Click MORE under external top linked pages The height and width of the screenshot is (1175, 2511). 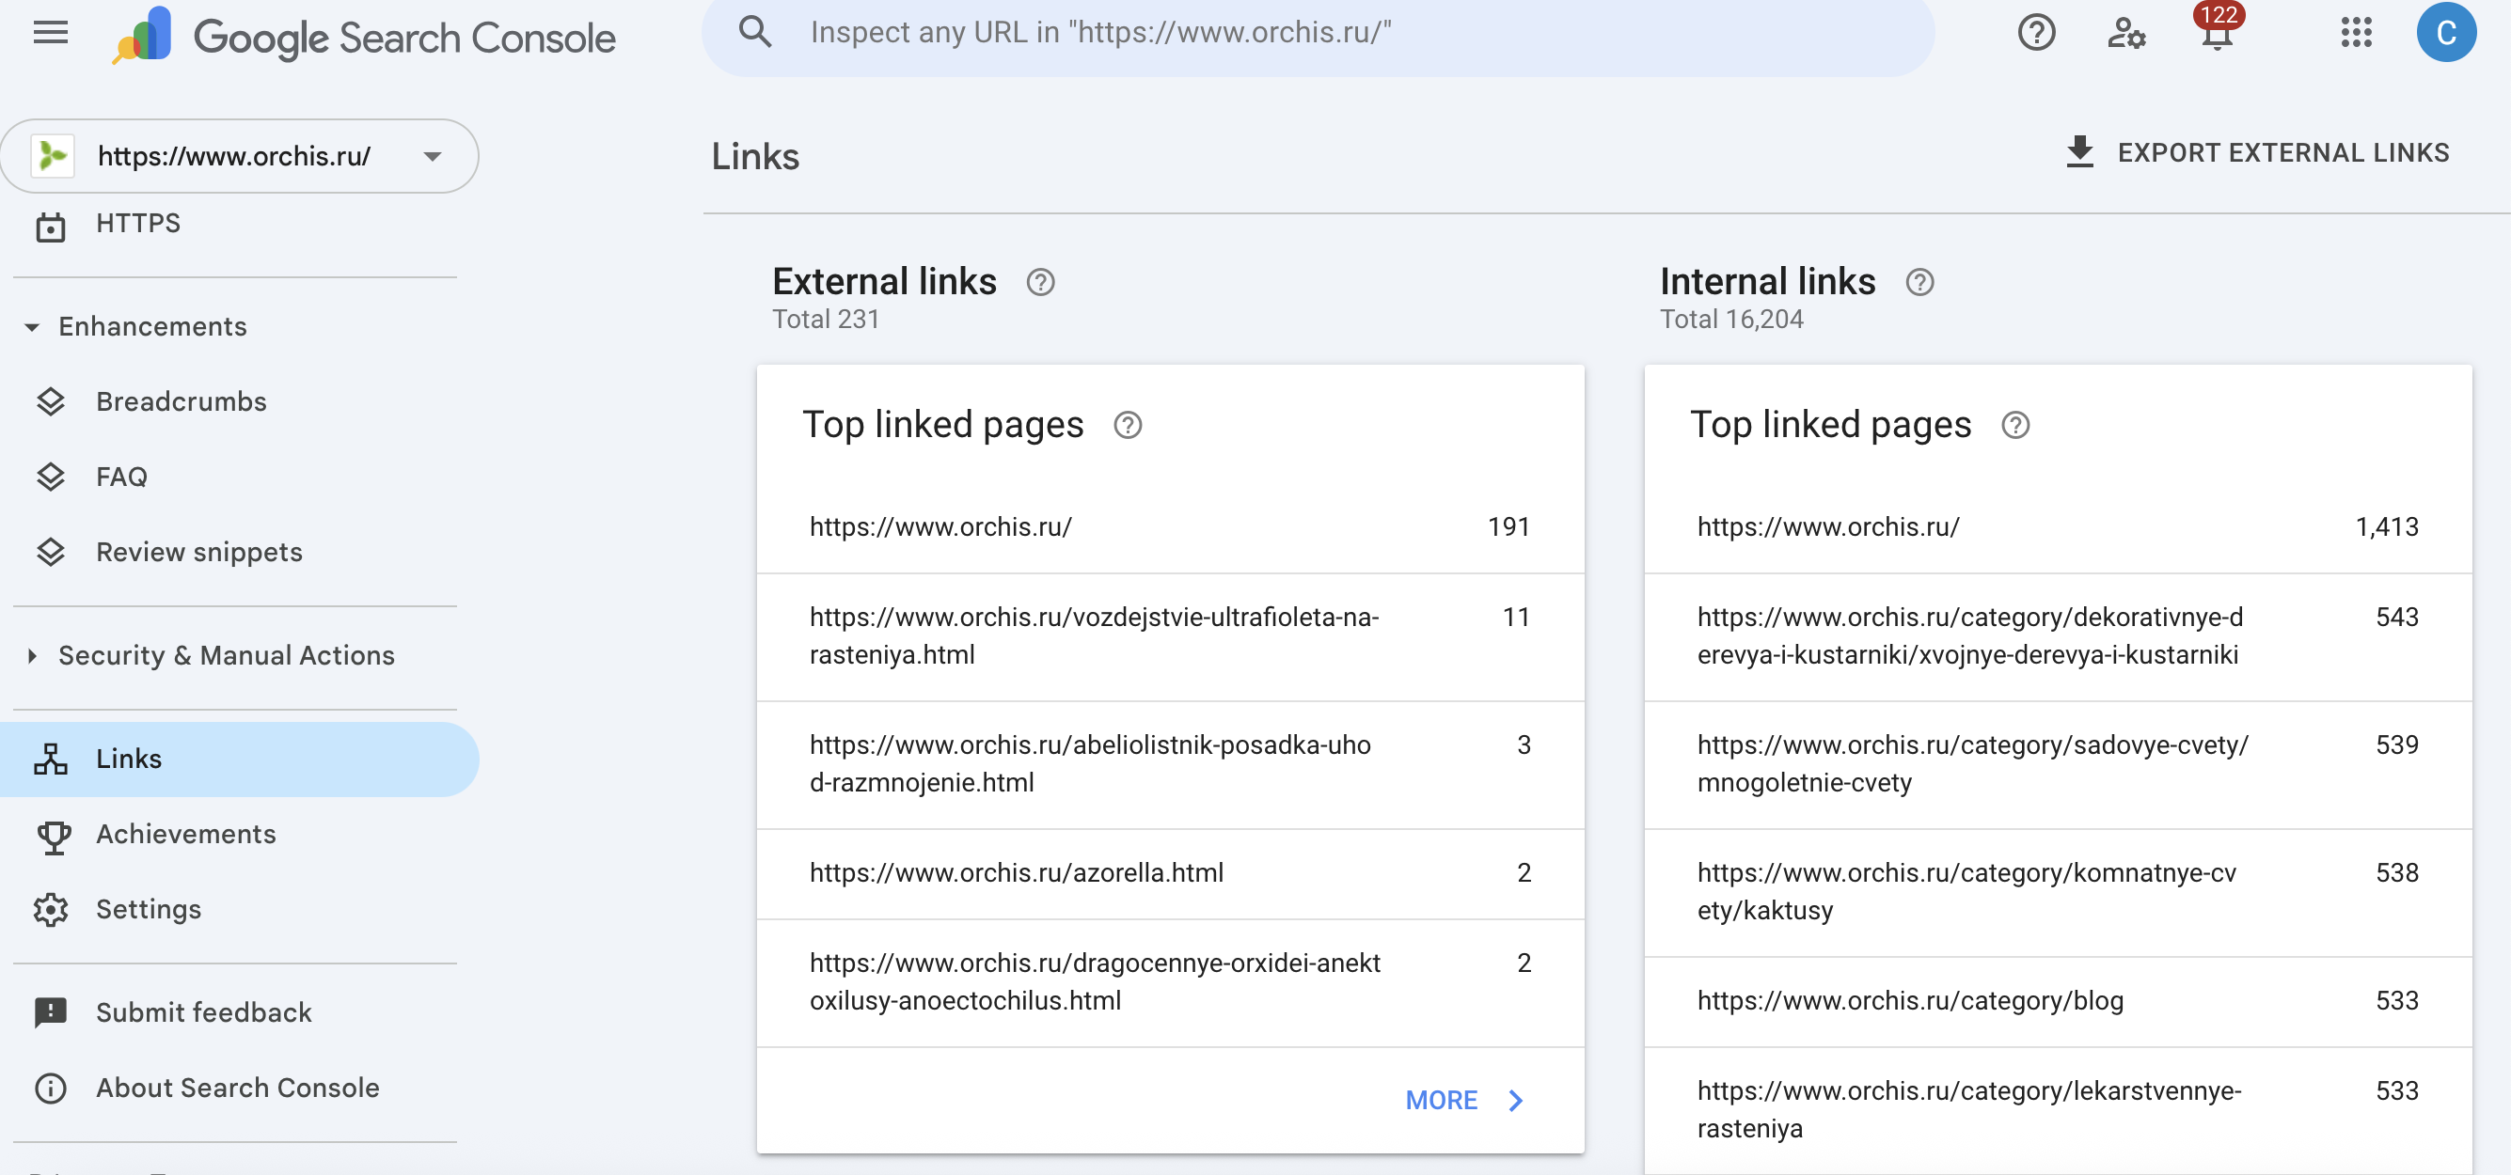1463,1100
